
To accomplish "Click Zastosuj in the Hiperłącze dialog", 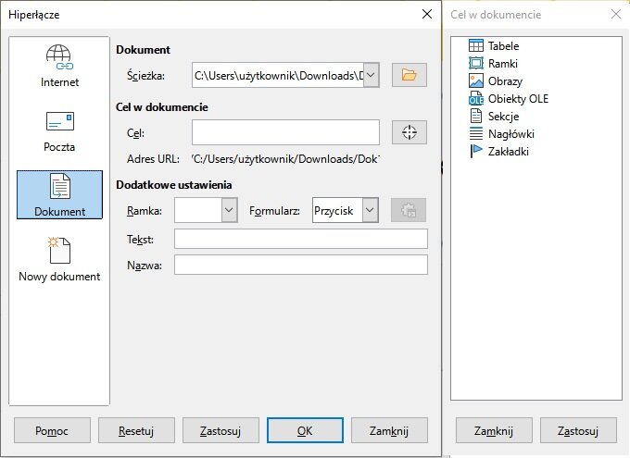I will point(221,430).
